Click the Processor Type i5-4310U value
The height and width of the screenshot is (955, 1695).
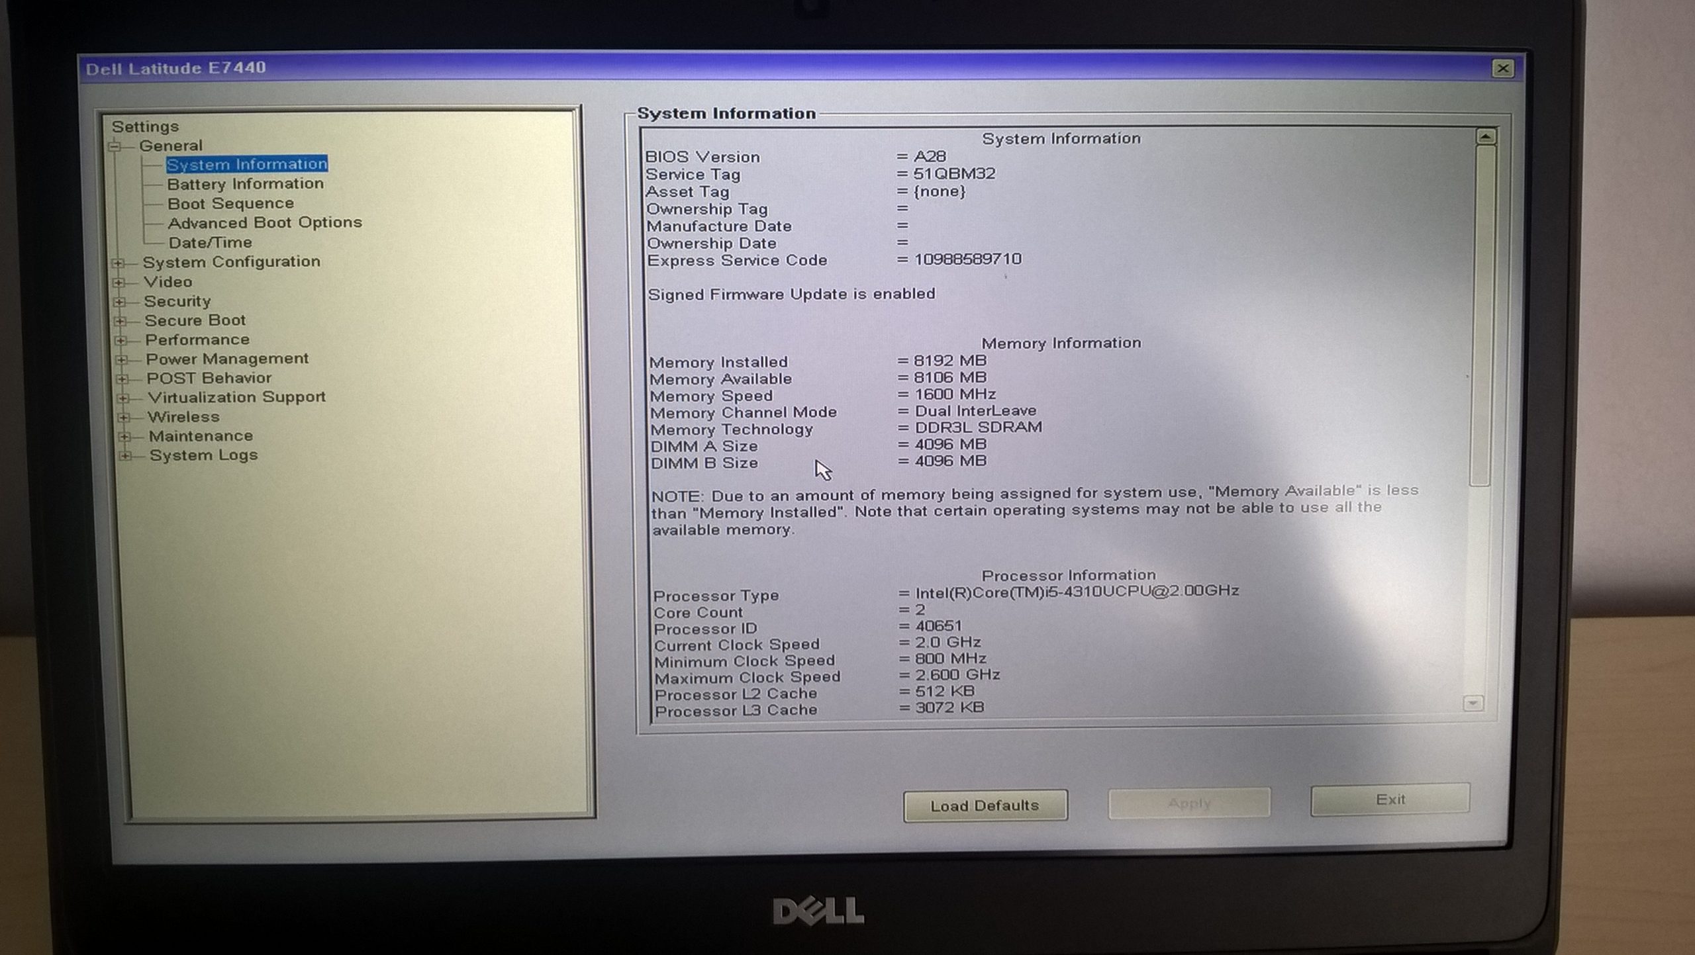point(1077,590)
